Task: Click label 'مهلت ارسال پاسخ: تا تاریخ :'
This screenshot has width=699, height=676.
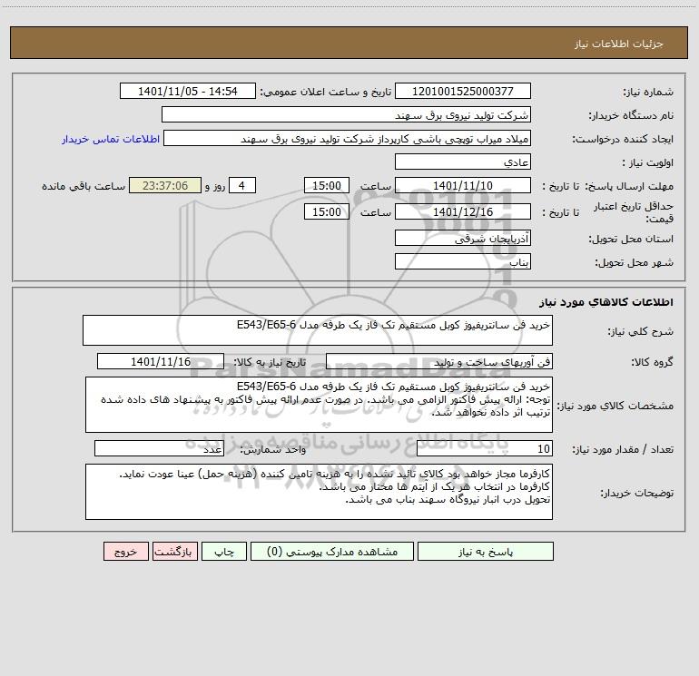Action: (607, 186)
